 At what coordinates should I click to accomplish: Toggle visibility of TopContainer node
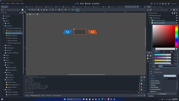(177, 18)
